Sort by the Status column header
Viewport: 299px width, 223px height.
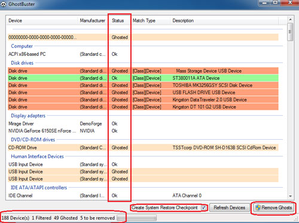point(120,20)
